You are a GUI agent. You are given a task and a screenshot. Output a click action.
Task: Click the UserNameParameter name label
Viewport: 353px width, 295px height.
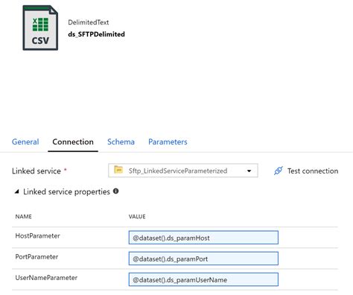pyautogui.click(x=46, y=278)
